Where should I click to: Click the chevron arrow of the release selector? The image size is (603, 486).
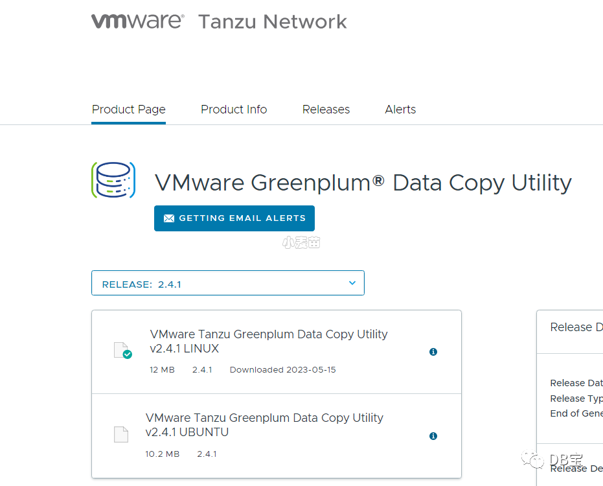coord(352,283)
